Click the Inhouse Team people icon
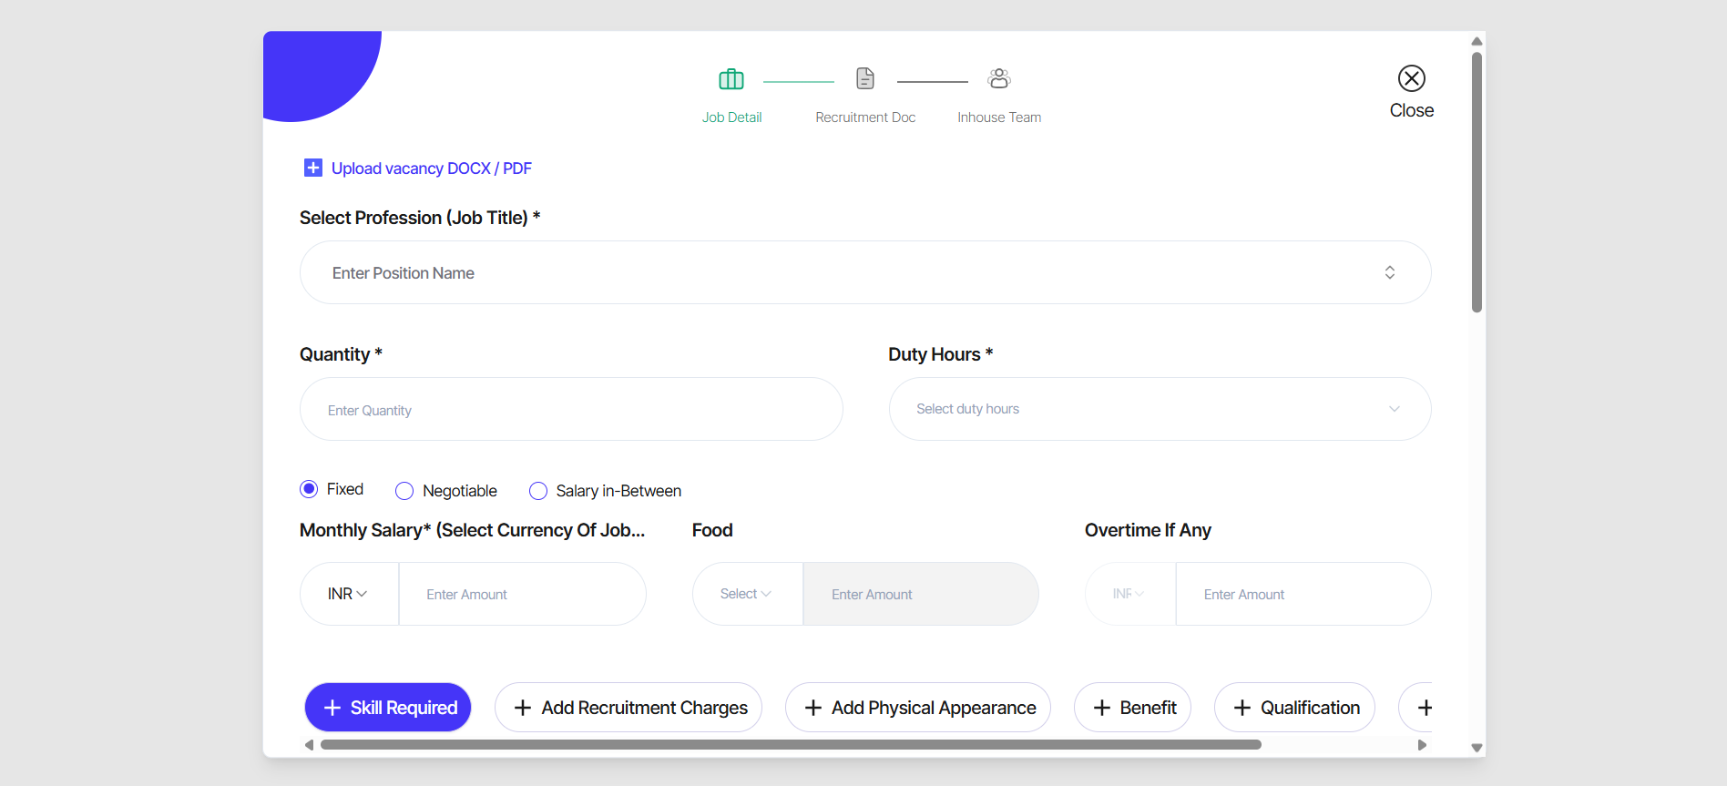 [999, 79]
